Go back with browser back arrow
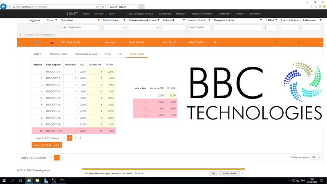The height and width of the screenshot is (184, 327). [x=3, y=7]
